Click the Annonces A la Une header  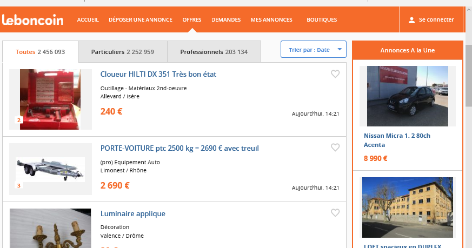point(407,50)
